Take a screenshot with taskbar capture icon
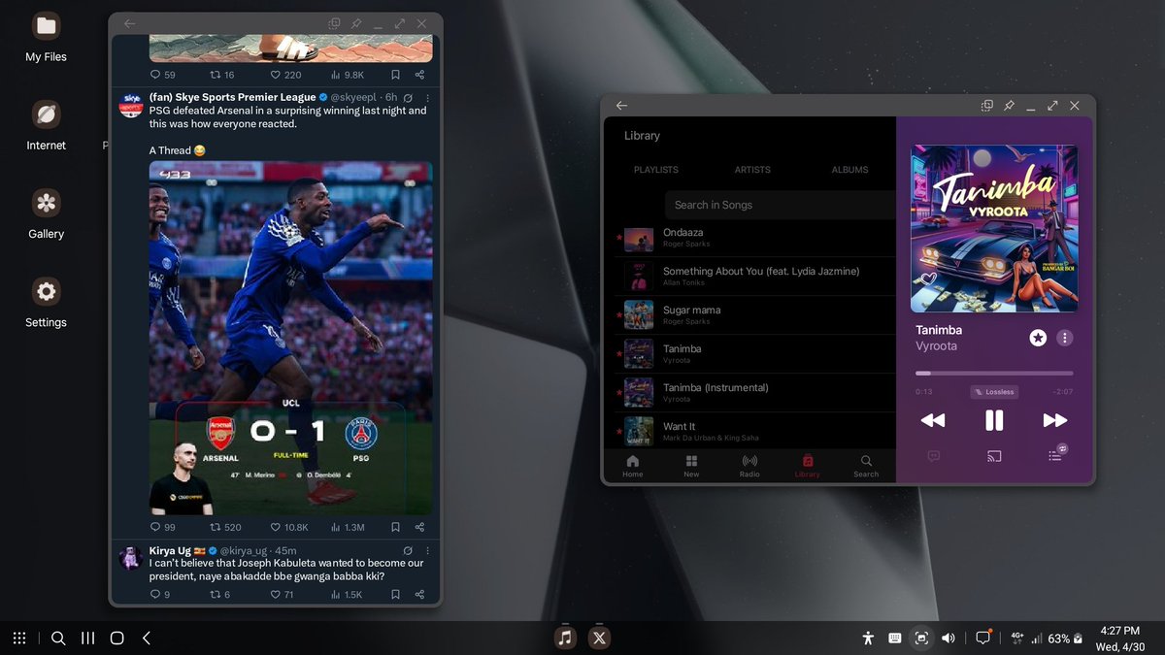 click(x=921, y=639)
